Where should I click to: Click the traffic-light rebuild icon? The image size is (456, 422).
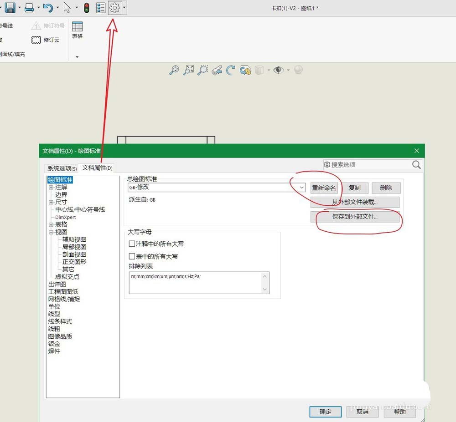[x=86, y=7]
